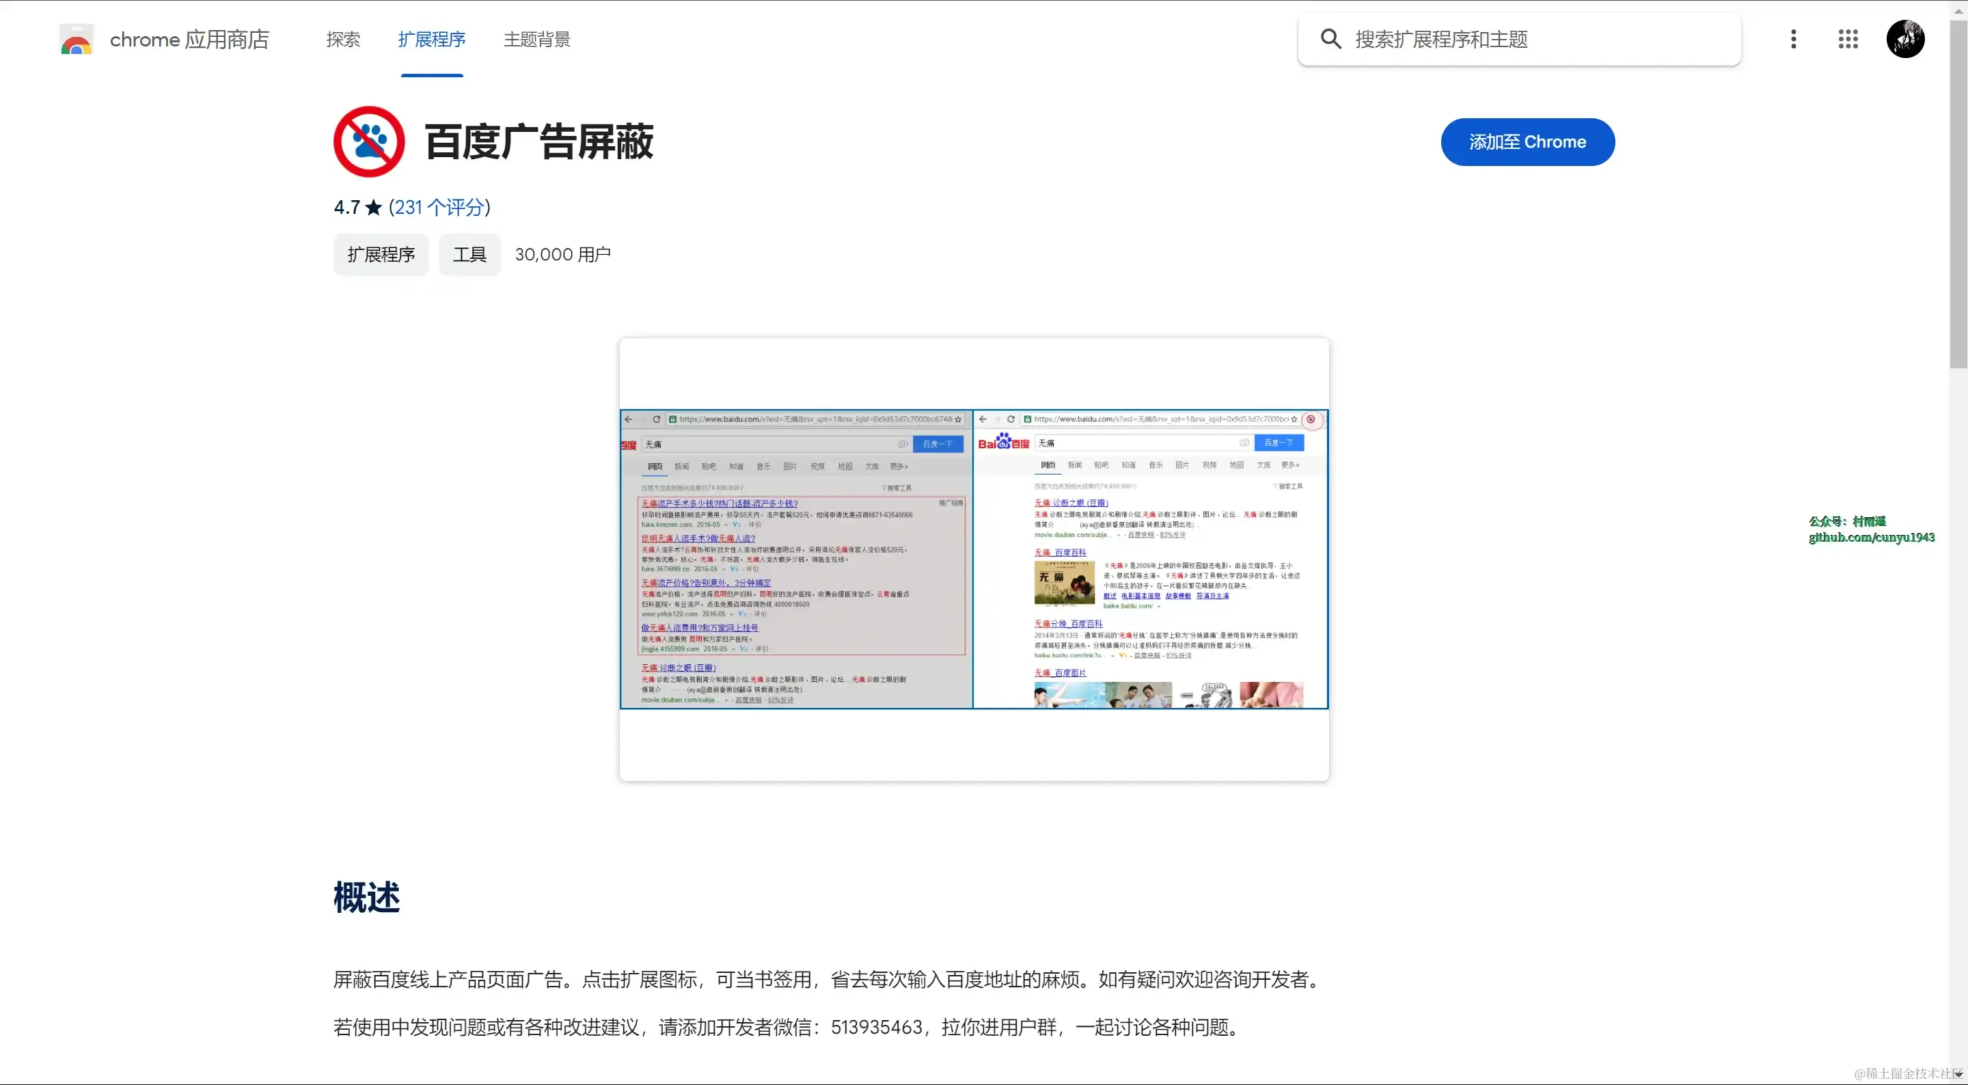Open the 探索 tab
1968x1085 pixels.
343,40
